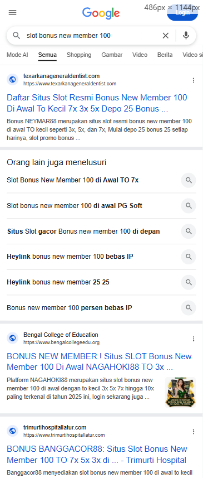Search icon for 'bebas IP' Heylink suggestion

click(x=189, y=257)
